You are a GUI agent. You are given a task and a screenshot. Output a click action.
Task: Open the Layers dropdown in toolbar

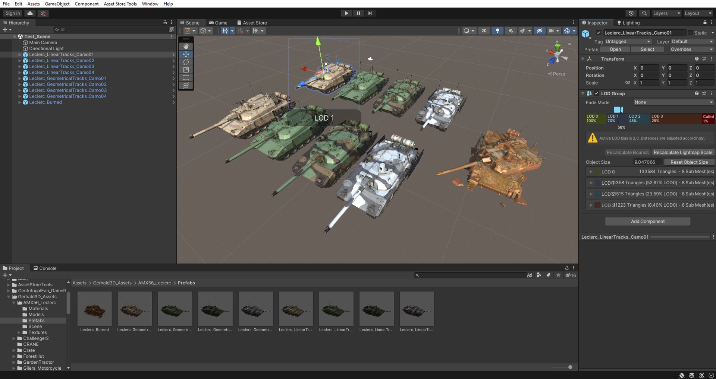click(x=666, y=13)
